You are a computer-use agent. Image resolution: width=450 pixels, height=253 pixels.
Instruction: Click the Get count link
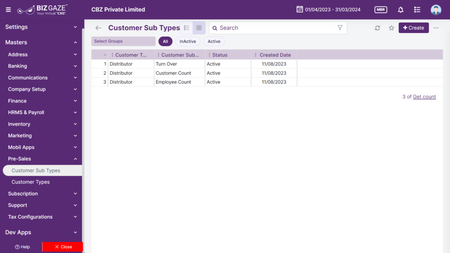(424, 97)
